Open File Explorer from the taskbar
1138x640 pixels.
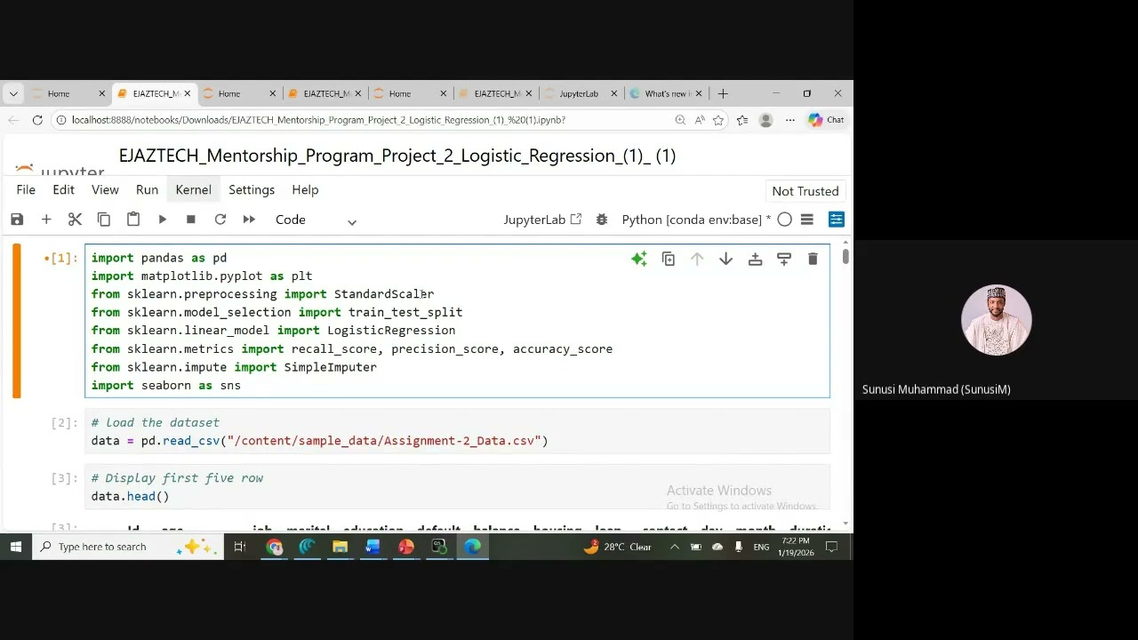point(340,547)
